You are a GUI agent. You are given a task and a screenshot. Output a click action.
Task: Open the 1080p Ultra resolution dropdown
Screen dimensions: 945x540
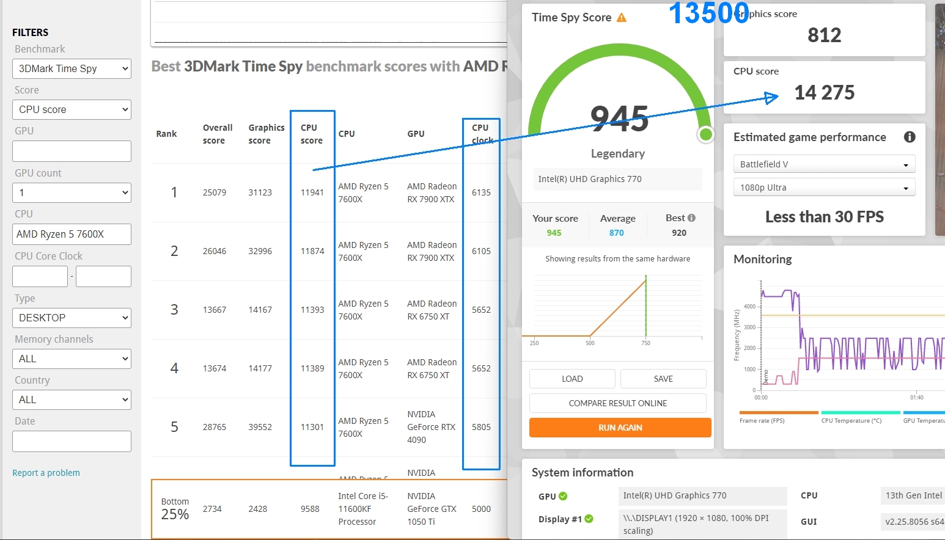click(x=824, y=187)
